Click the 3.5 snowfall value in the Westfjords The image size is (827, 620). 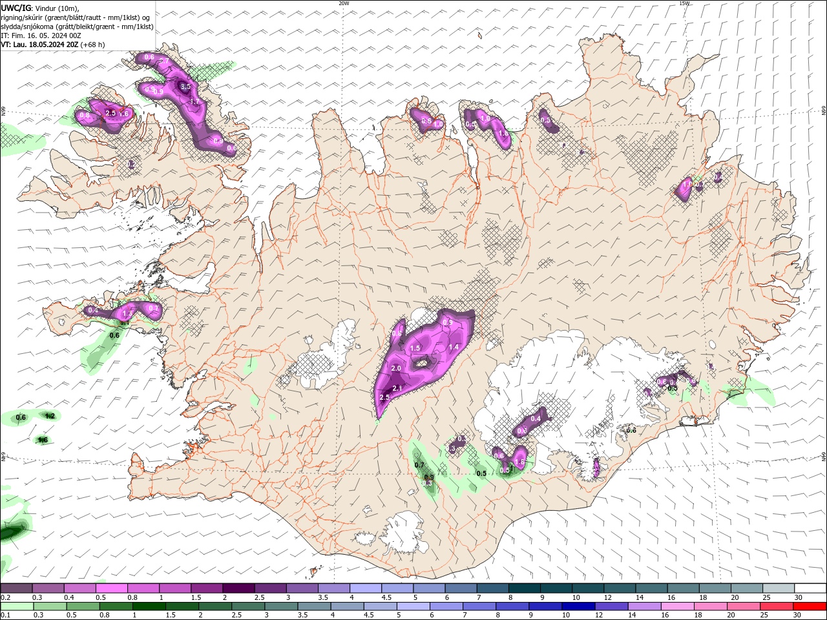(x=186, y=86)
